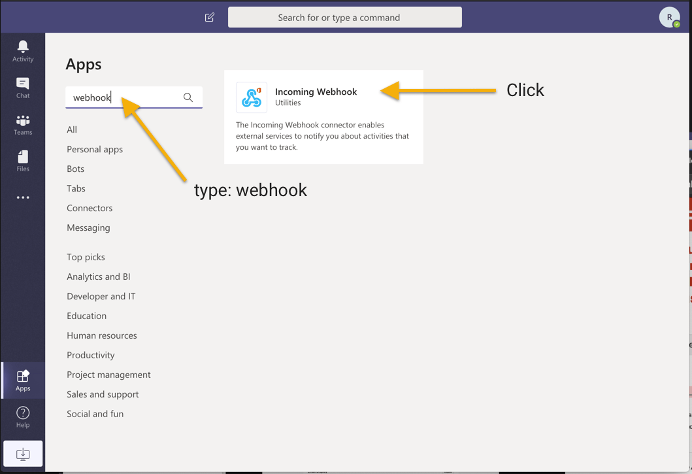Focus the webhook apps search field
The image size is (692, 474).
point(134,97)
